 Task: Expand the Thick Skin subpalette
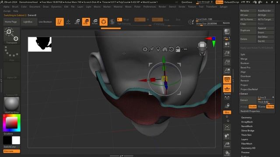pos(246,135)
